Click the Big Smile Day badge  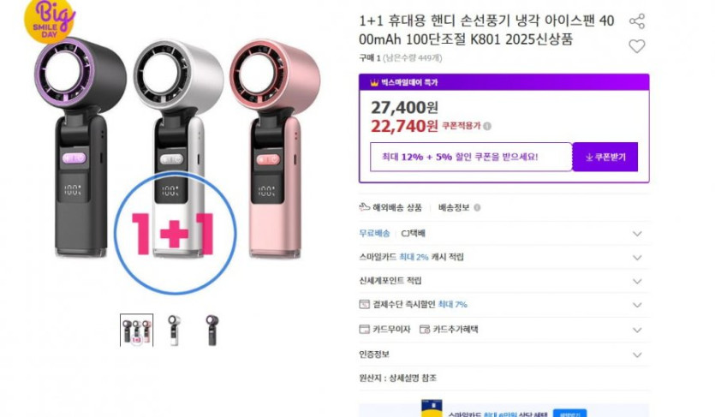[x=50, y=21]
